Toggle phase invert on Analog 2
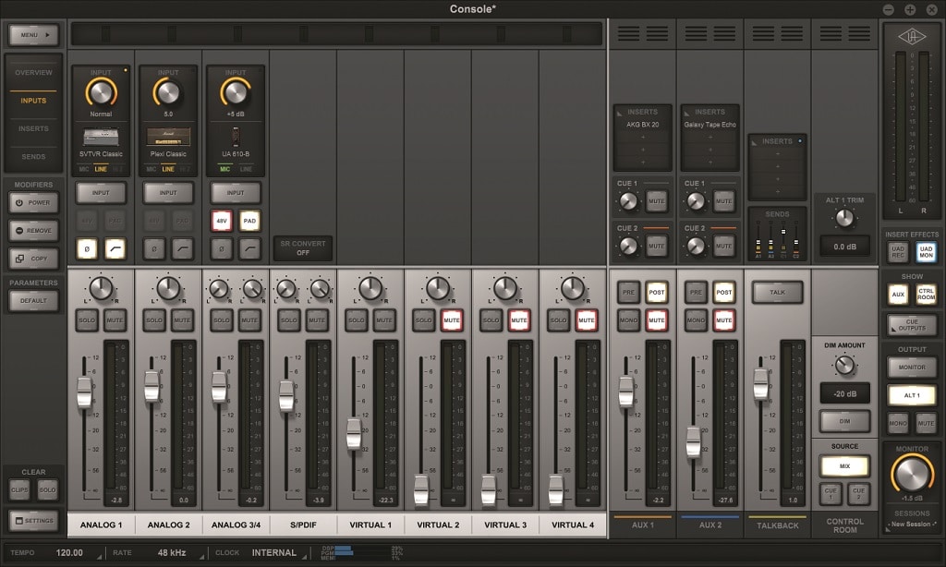 (x=154, y=248)
